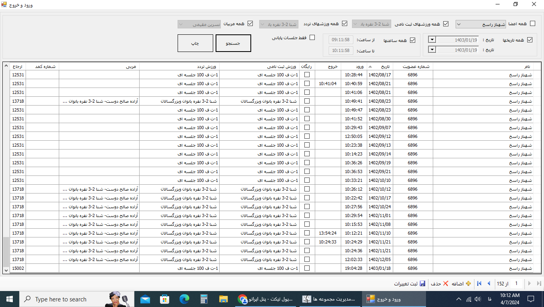Click the جستجو search button
544x307 pixels.
tap(233, 43)
